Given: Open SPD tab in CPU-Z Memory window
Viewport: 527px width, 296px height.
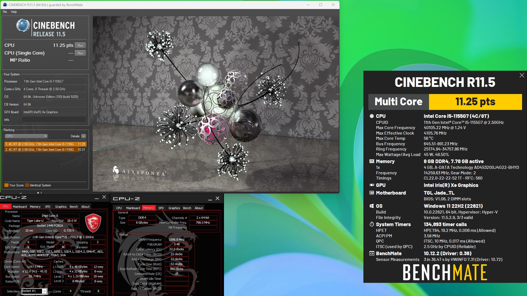Looking at the screenshot, I should click(x=161, y=208).
